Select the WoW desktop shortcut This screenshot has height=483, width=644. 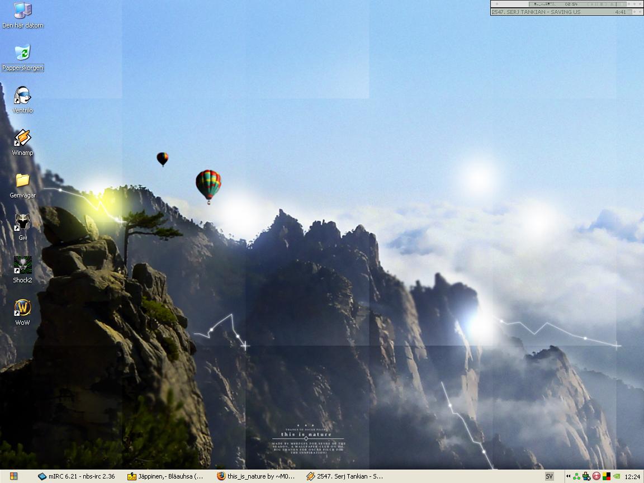pyautogui.click(x=22, y=312)
